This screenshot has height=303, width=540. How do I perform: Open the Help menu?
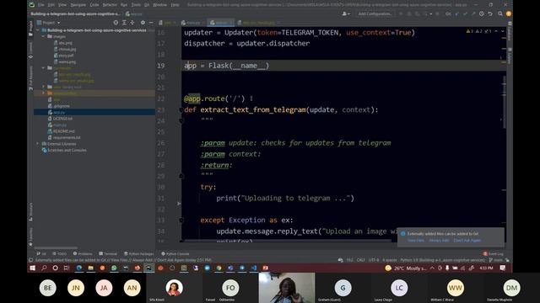click(175, 5)
